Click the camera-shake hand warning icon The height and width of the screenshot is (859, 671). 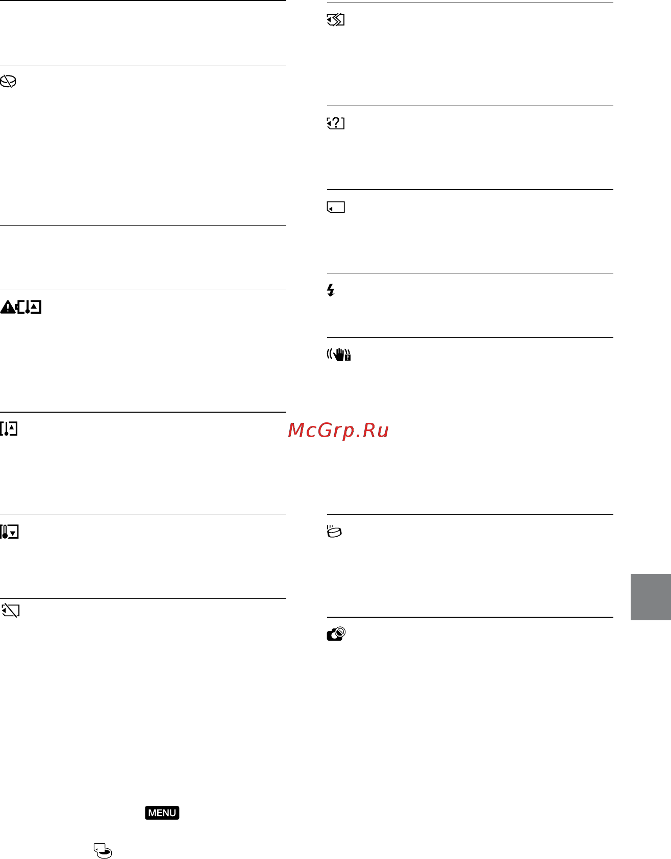click(x=339, y=355)
